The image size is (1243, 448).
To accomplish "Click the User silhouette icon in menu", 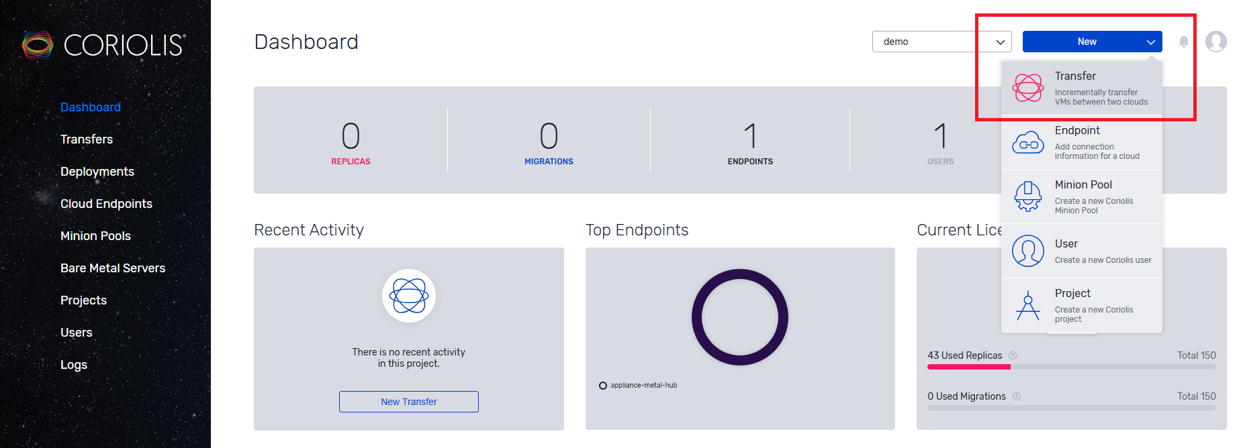I will [x=1028, y=251].
